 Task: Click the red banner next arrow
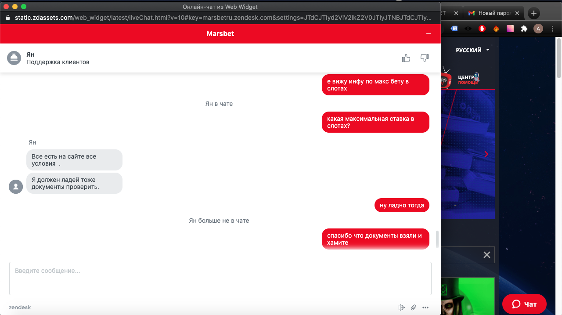click(486, 154)
